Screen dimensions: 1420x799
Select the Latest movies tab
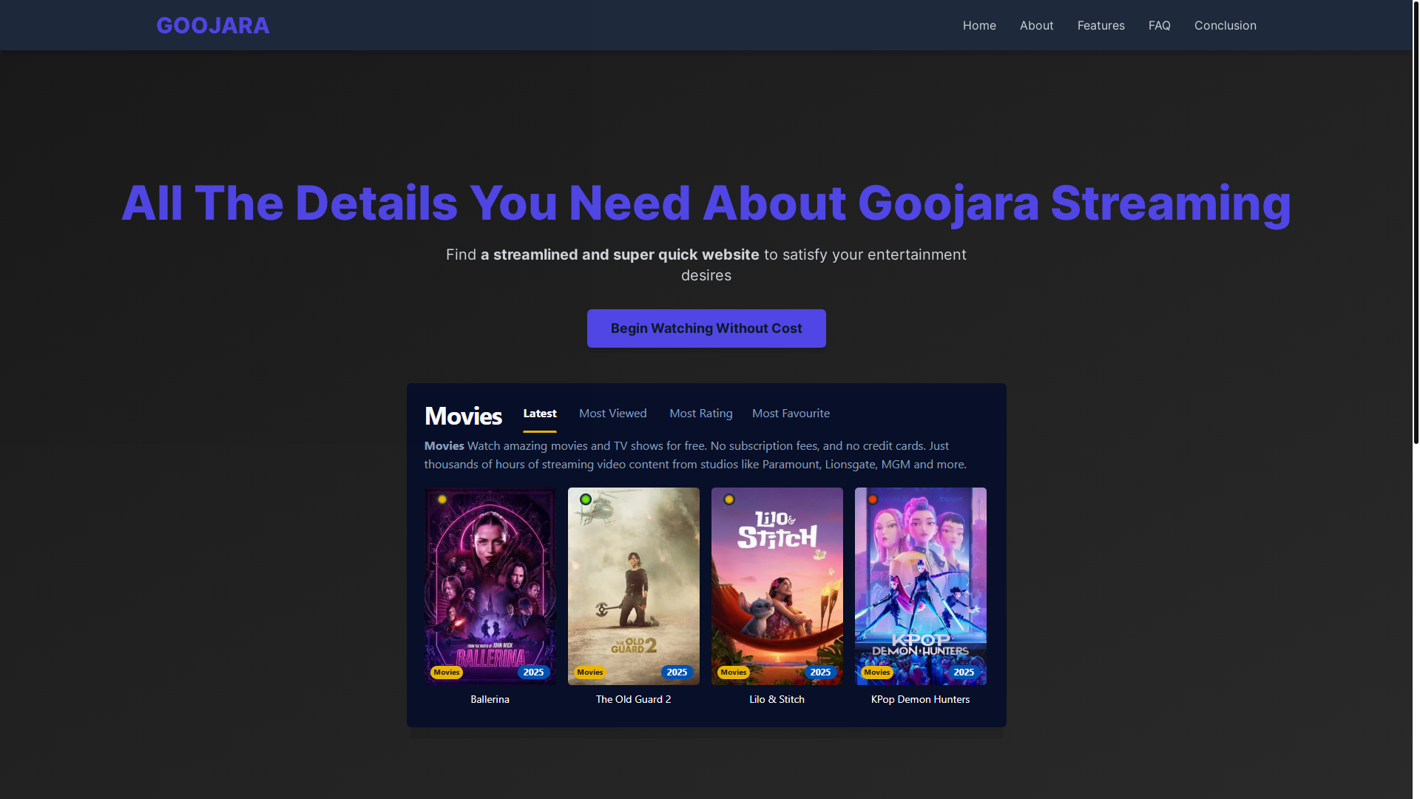click(540, 414)
